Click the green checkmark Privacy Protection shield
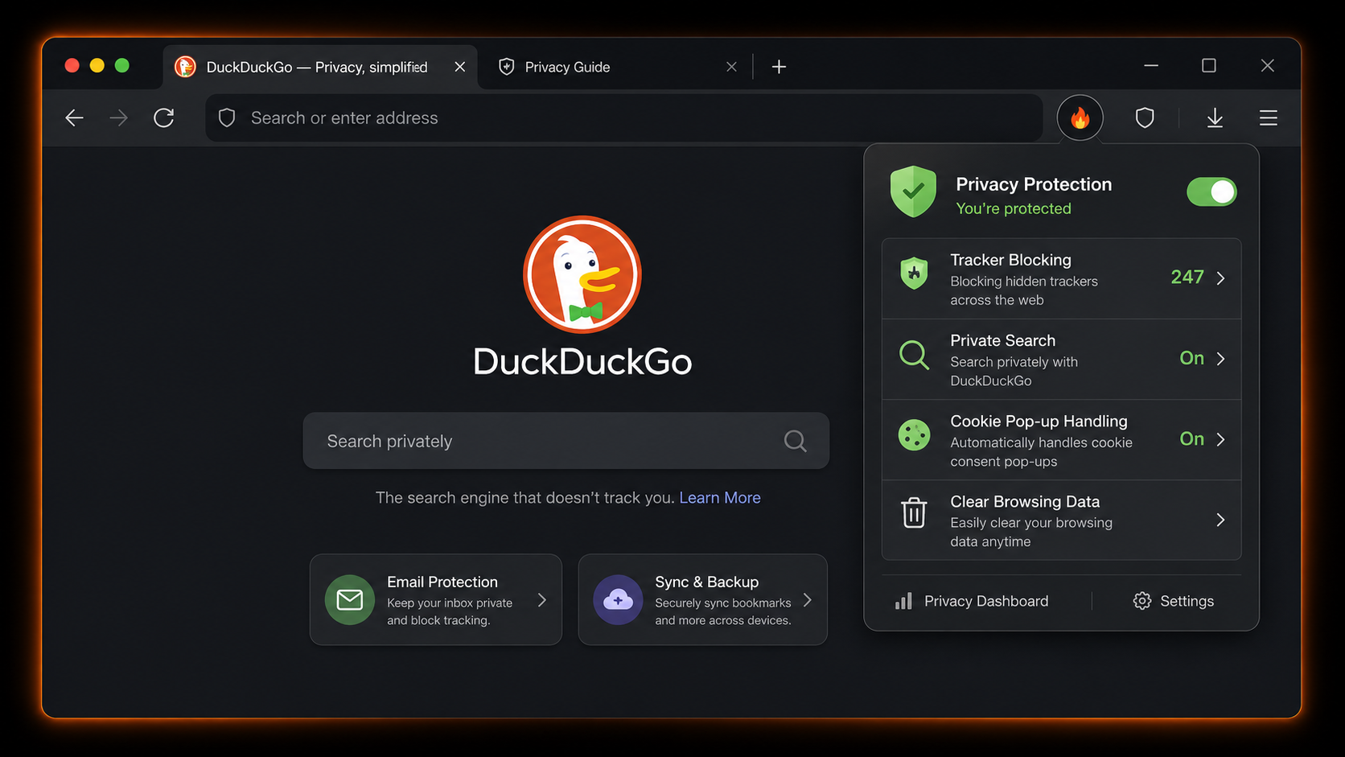This screenshot has width=1345, height=757. point(913,191)
